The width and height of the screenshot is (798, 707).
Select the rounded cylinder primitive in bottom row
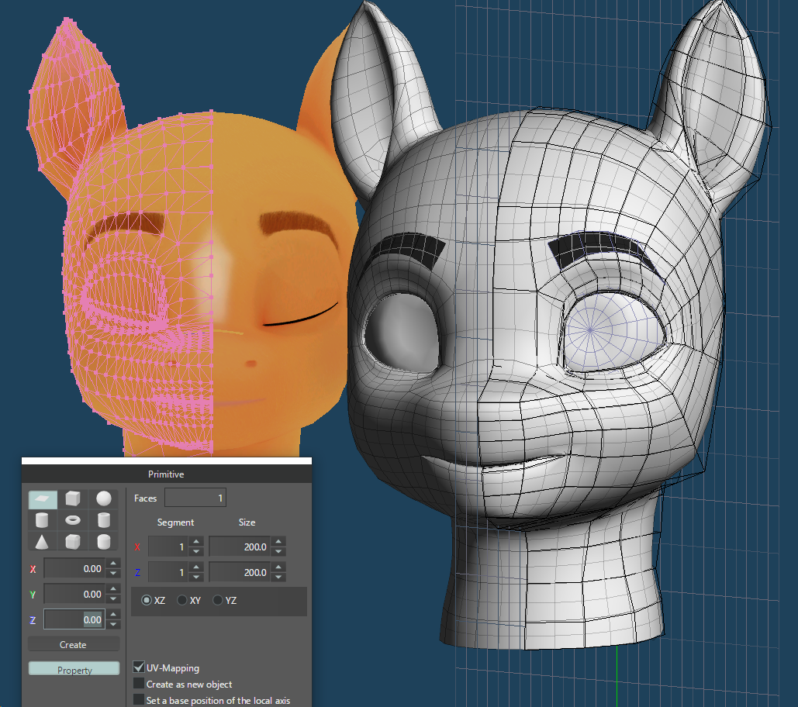(104, 540)
